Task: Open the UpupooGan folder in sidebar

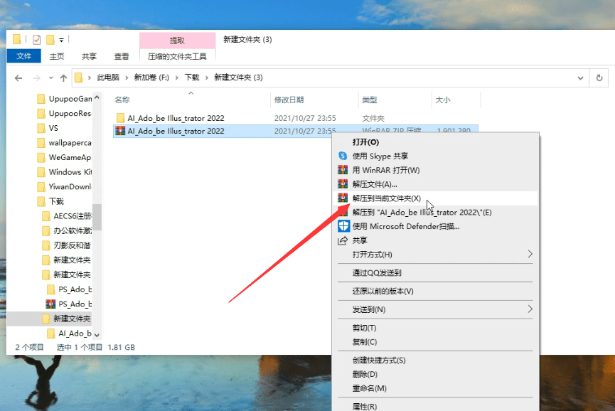Action: click(64, 99)
